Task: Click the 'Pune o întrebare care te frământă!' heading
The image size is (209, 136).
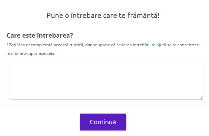Action: [x=103, y=15]
